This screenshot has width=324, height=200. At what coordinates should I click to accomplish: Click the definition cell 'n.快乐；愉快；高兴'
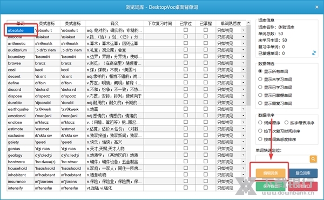[114, 142]
